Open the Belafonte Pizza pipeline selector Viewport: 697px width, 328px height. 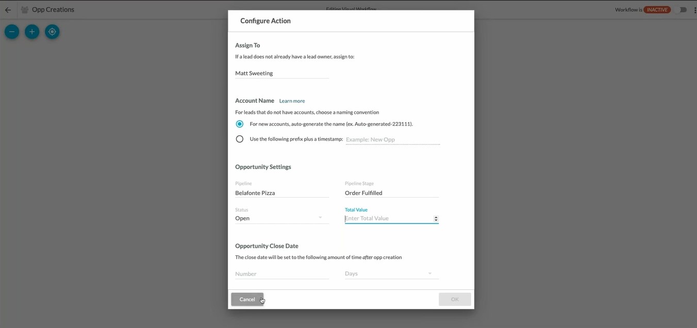[281, 193]
